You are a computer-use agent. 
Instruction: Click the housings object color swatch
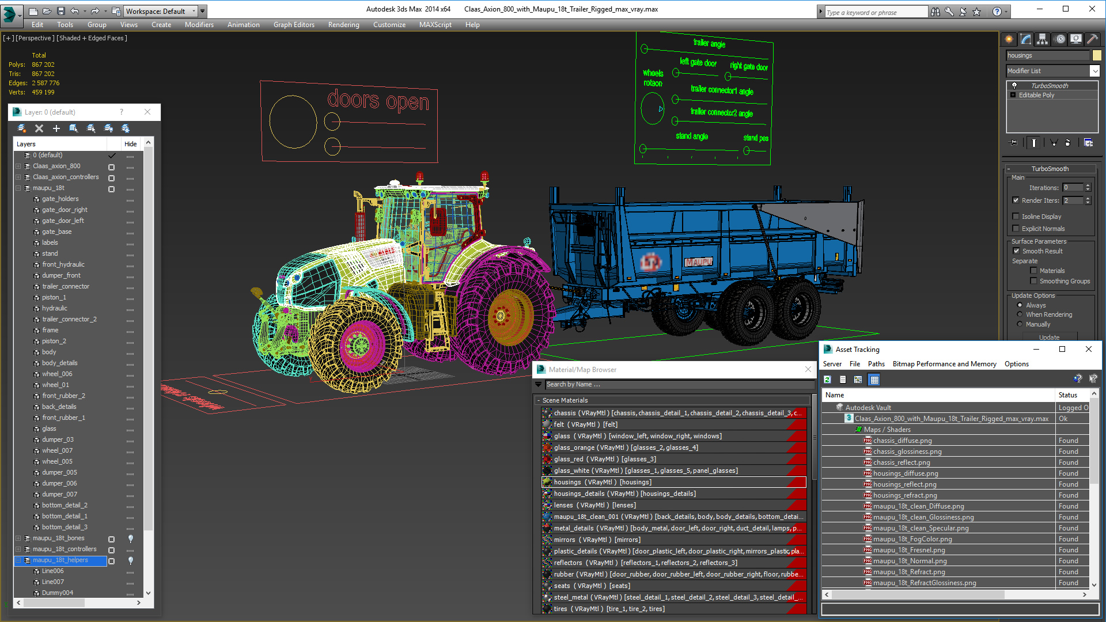coord(1097,55)
